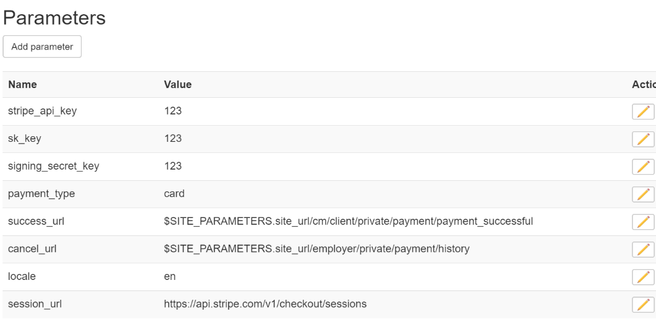Click the pencil icon for session_url

[643, 305]
